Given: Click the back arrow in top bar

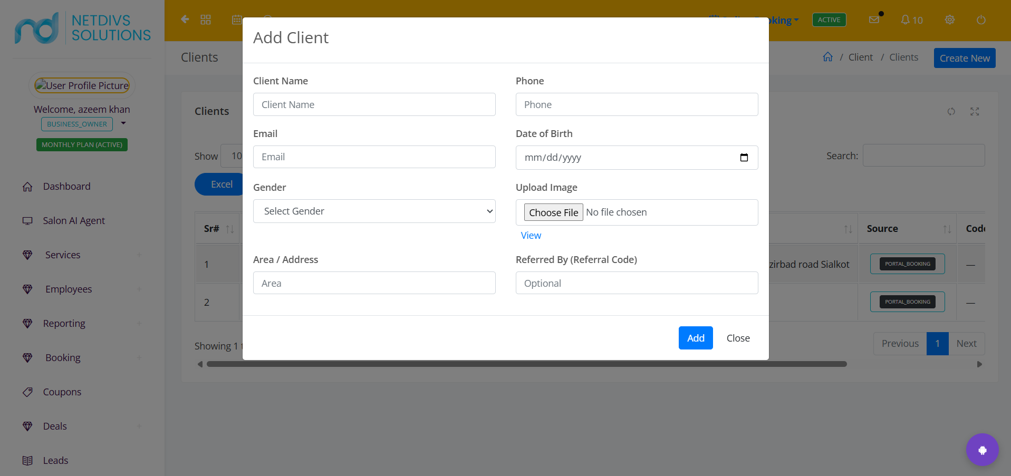Looking at the screenshot, I should 185,20.
